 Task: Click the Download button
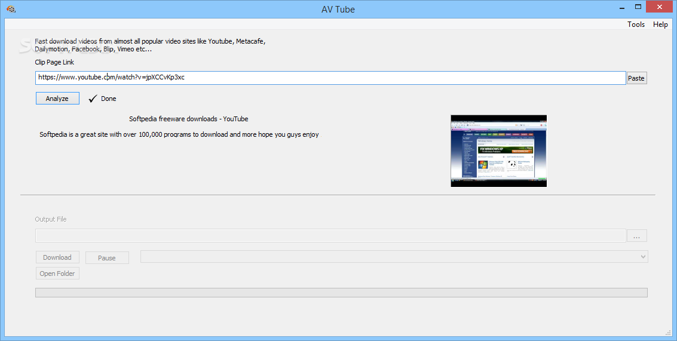tap(57, 257)
